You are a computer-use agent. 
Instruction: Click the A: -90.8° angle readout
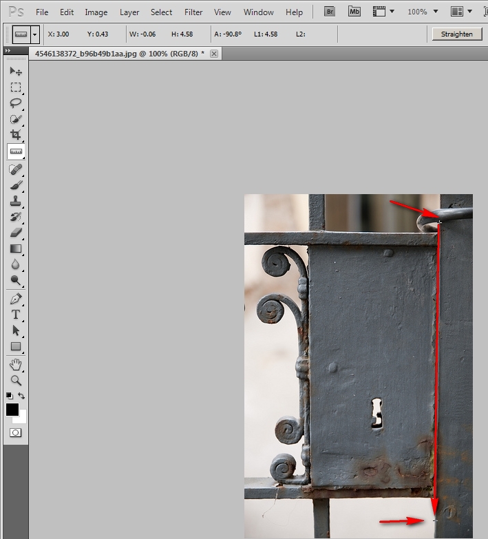click(x=228, y=34)
